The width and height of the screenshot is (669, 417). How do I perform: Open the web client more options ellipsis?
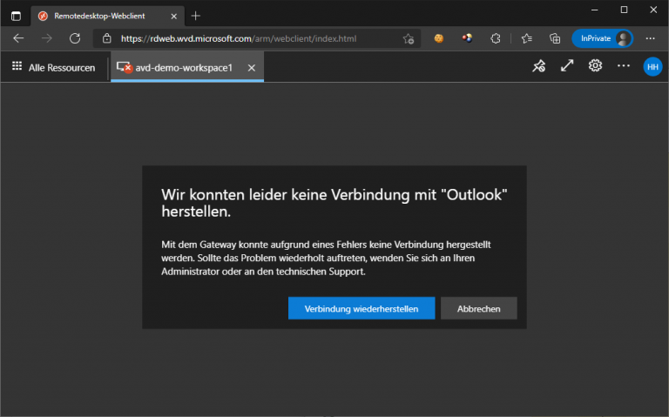pyautogui.click(x=624, y=66)
